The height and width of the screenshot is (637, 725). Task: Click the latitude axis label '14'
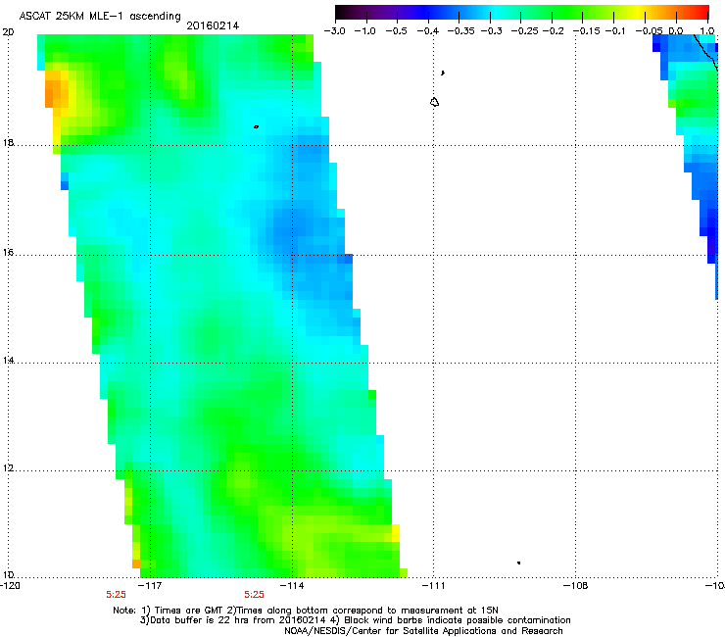tap(8, 361)
